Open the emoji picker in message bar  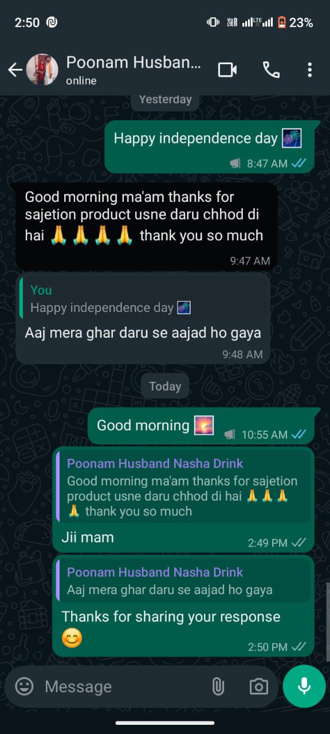click(24, 686)
